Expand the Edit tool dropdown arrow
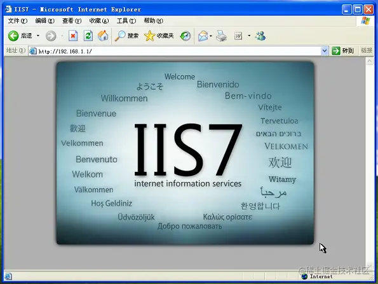The image size is (378, 284). point(249,36)
